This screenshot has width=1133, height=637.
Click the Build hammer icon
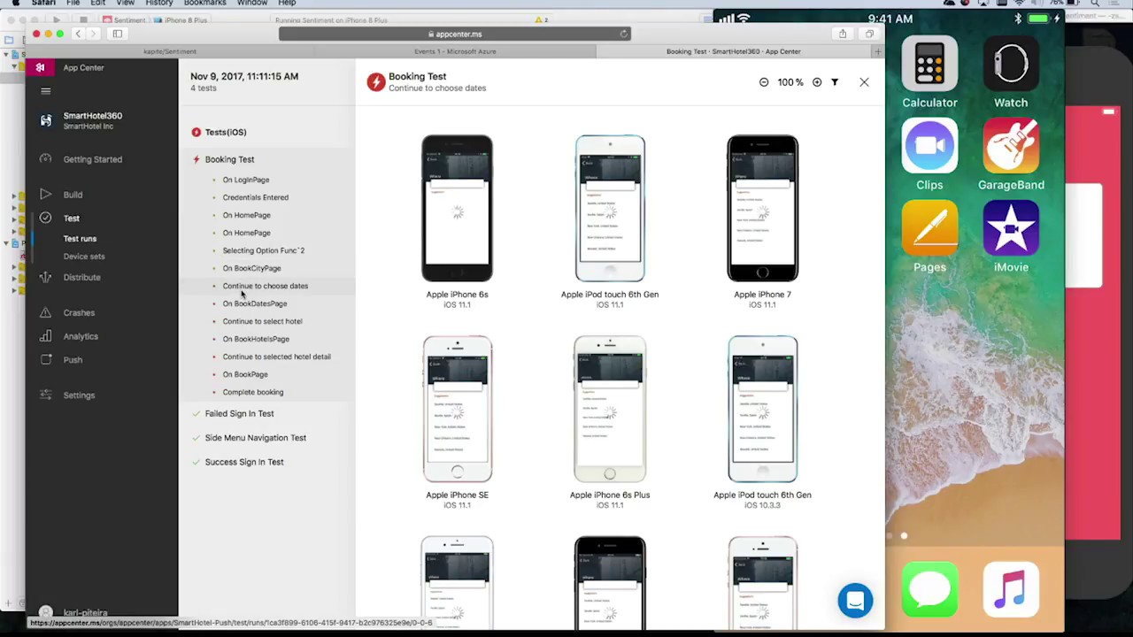[x=45, y=194]
